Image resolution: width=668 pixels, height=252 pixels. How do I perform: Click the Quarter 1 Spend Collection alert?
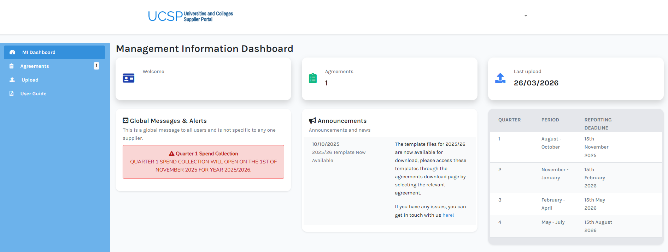[x=203, y=162]
